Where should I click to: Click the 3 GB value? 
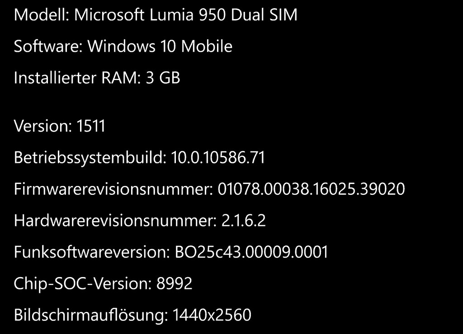pos(163,78)
